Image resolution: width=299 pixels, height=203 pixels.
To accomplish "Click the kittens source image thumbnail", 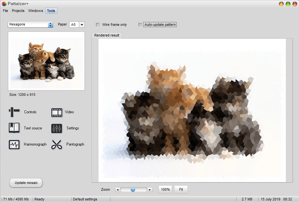I will 46,61.
